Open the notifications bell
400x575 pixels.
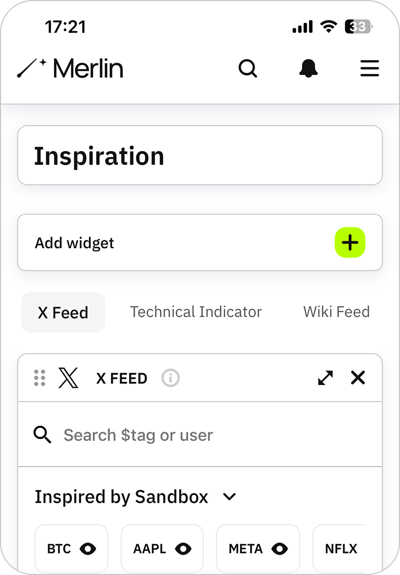(309, 69)
